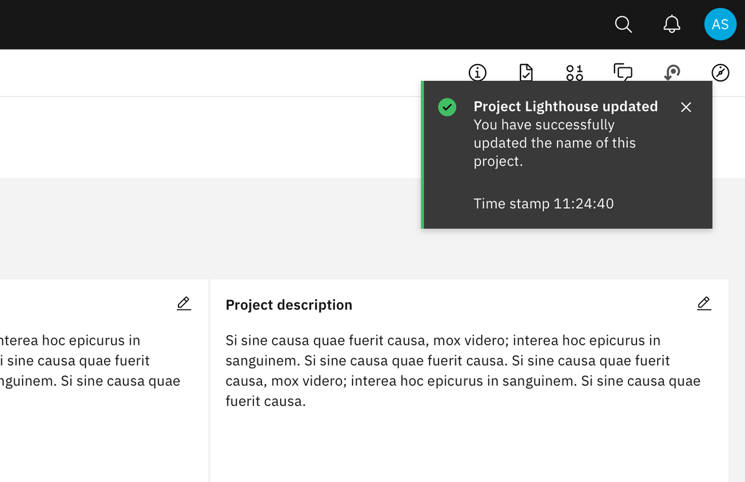Click the compass explore icon
745x482 pixels.
pos(720,72)
